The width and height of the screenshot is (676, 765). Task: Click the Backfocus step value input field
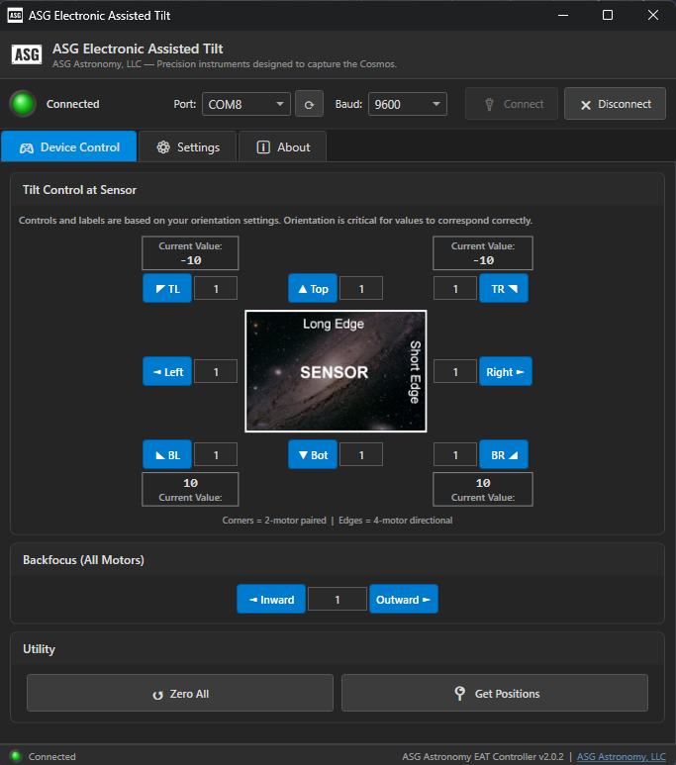coord(337,600)
